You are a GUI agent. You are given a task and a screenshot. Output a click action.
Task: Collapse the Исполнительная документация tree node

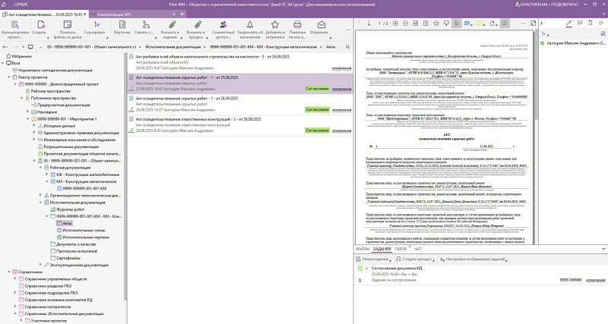42,203
